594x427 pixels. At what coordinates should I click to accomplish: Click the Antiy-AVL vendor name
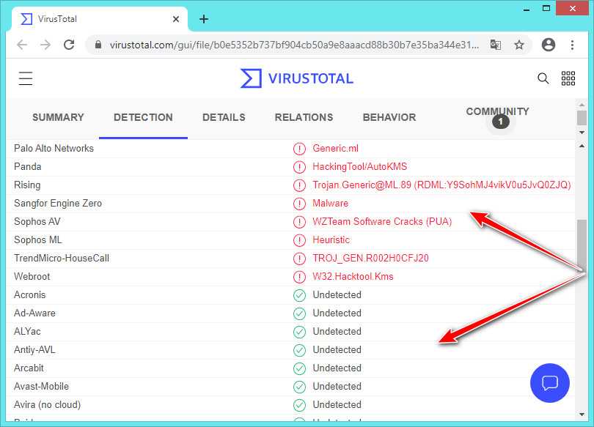coord(34,350)
